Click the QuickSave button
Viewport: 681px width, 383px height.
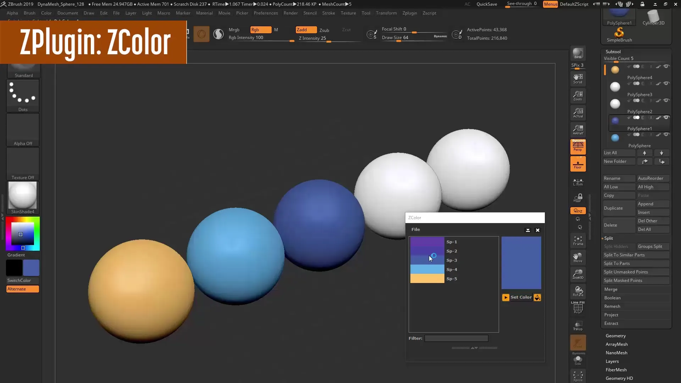pyautogui.click(x=487, y=4)
